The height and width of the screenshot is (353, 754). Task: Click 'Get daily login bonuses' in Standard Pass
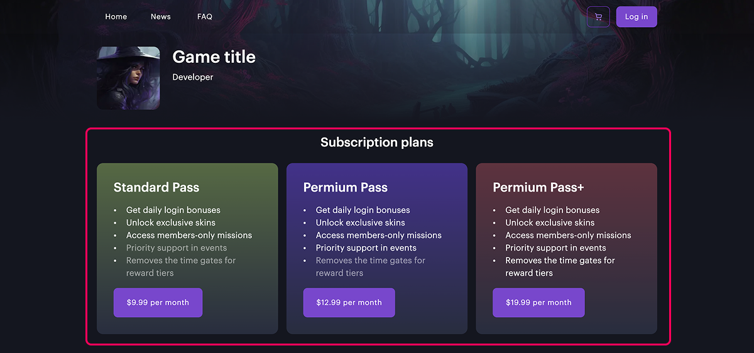click(173, 210)
